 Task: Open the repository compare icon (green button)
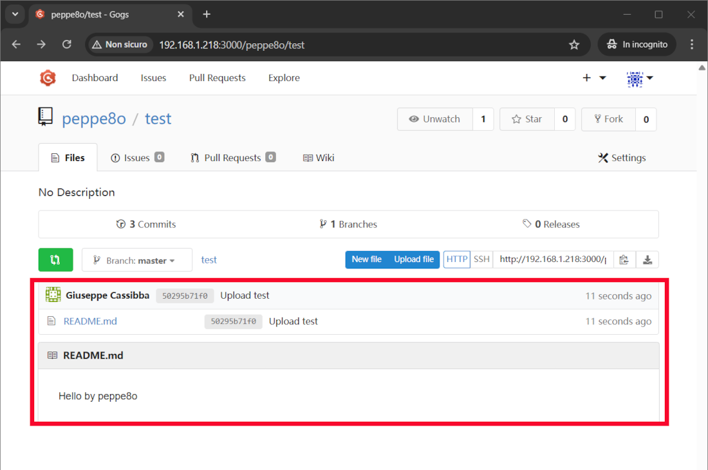[x=55, y=259]
